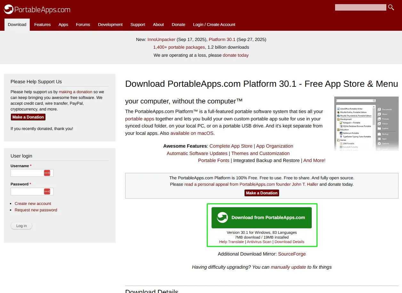Follow the SourceForge mirror link

[292, 254]
